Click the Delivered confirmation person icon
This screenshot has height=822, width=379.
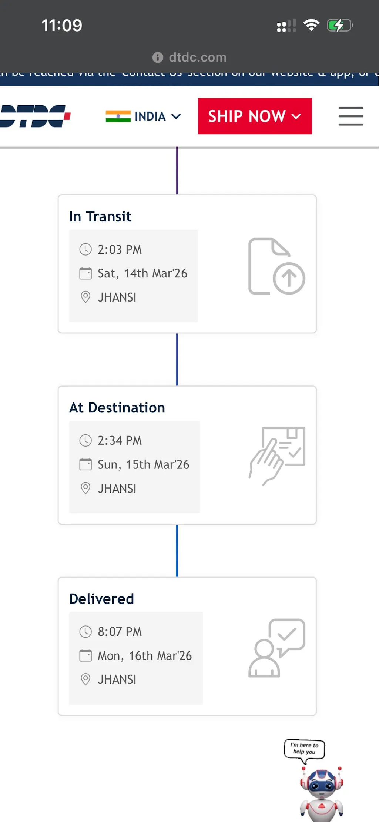coord(277,648)
